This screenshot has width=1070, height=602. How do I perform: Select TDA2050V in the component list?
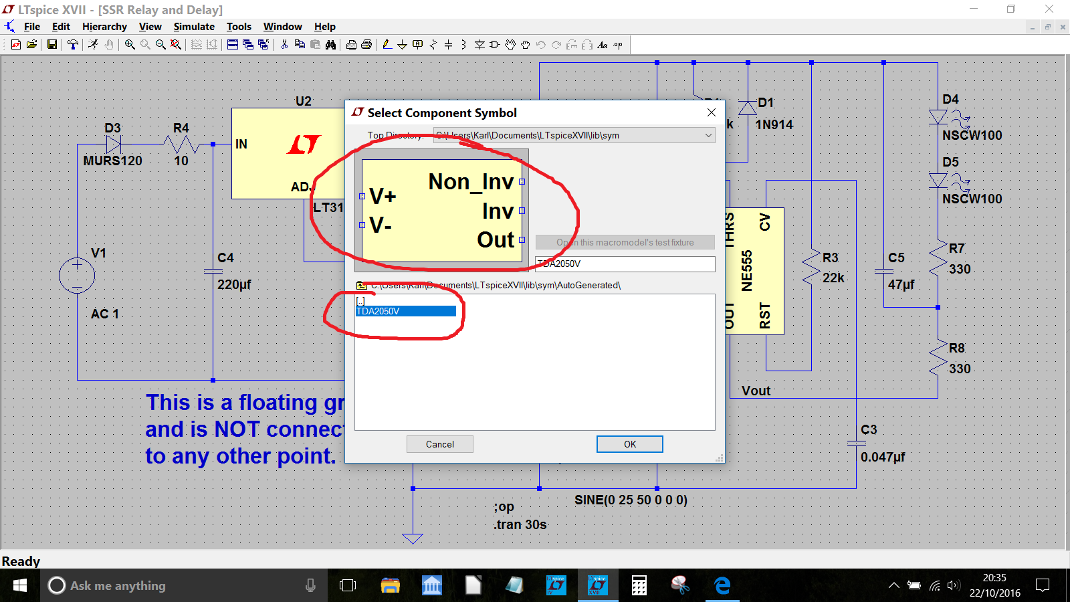click(x=405, y=311)
